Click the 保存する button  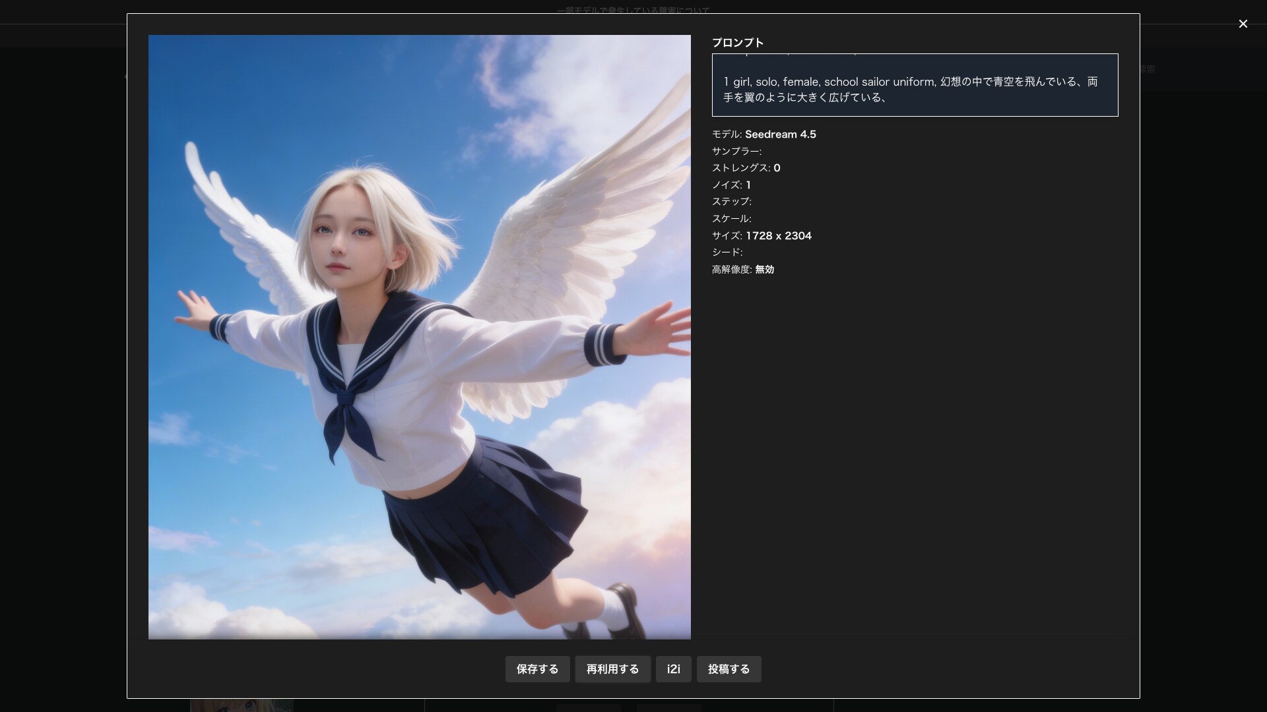coord(537,669)
